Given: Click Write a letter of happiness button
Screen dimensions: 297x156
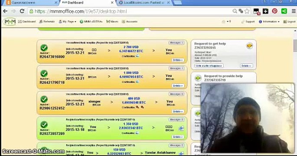Looking at the screenshot, I should click(x=209, y=66).
